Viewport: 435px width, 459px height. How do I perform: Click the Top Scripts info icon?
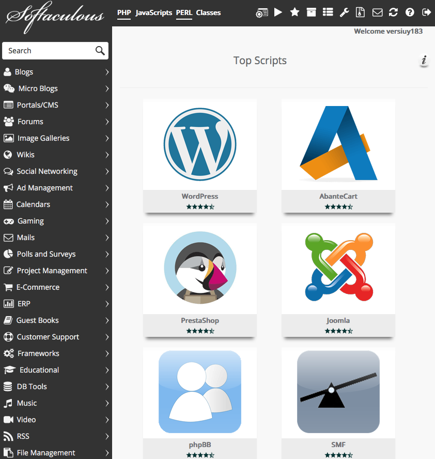pos(424,61)
